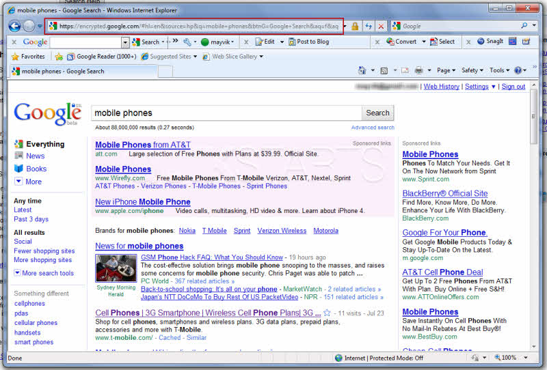Image resolution: width=547 pixels, height=370 pixels.
Task: Refresh the page with the refresh icon
Action: 369,26
